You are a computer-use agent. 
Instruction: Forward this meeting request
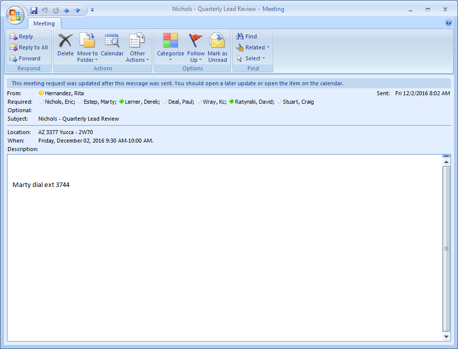click(x=25, y=58)
